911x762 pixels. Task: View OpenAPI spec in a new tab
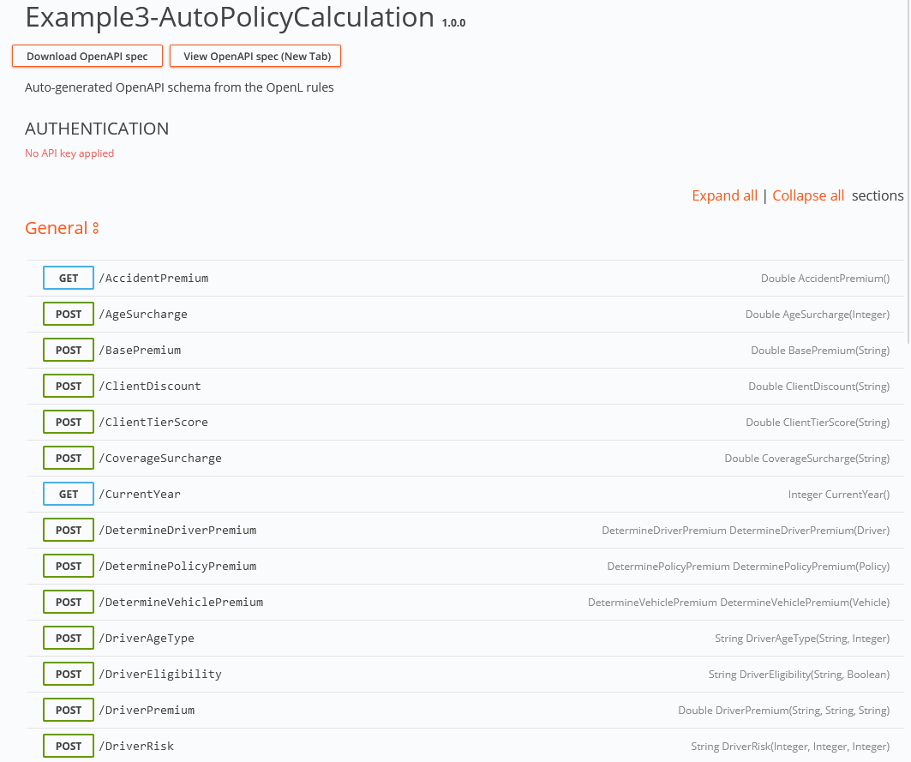255,57
